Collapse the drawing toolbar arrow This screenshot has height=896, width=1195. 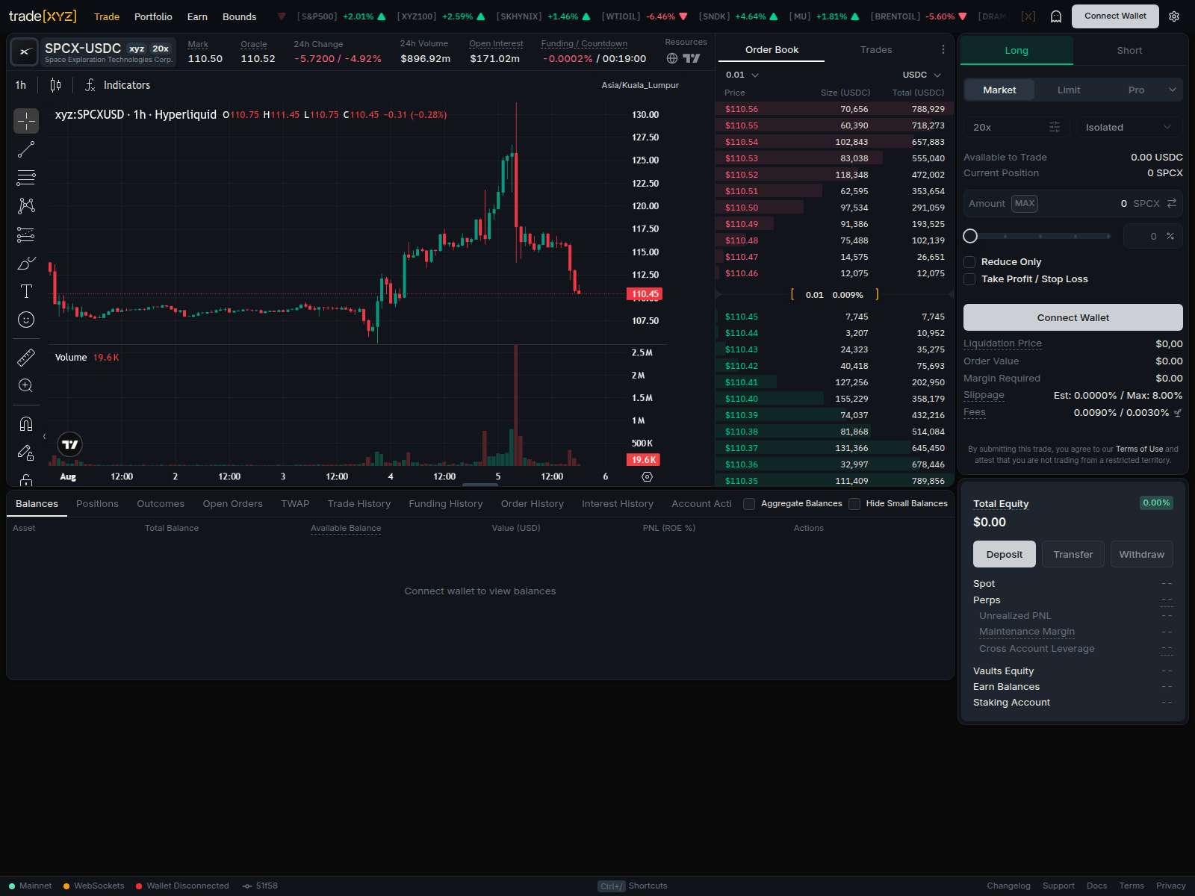pyautogui.click(x=45, y=437)
